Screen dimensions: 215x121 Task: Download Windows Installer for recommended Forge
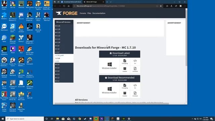click(x=109, y=90)
